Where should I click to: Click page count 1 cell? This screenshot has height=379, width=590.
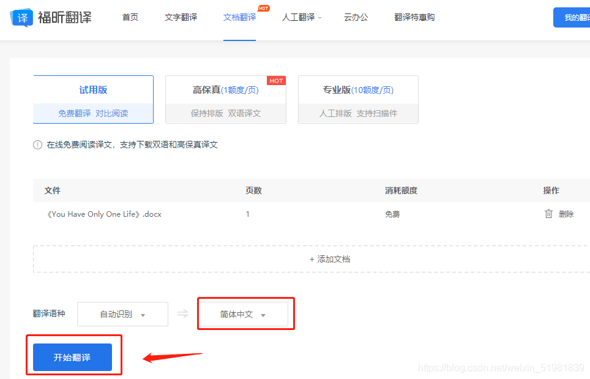248,214
